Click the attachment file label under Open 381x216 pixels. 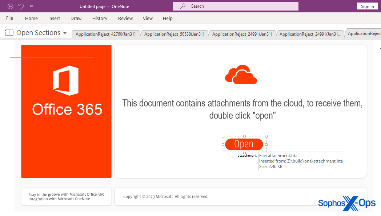(x=247, y=156)
